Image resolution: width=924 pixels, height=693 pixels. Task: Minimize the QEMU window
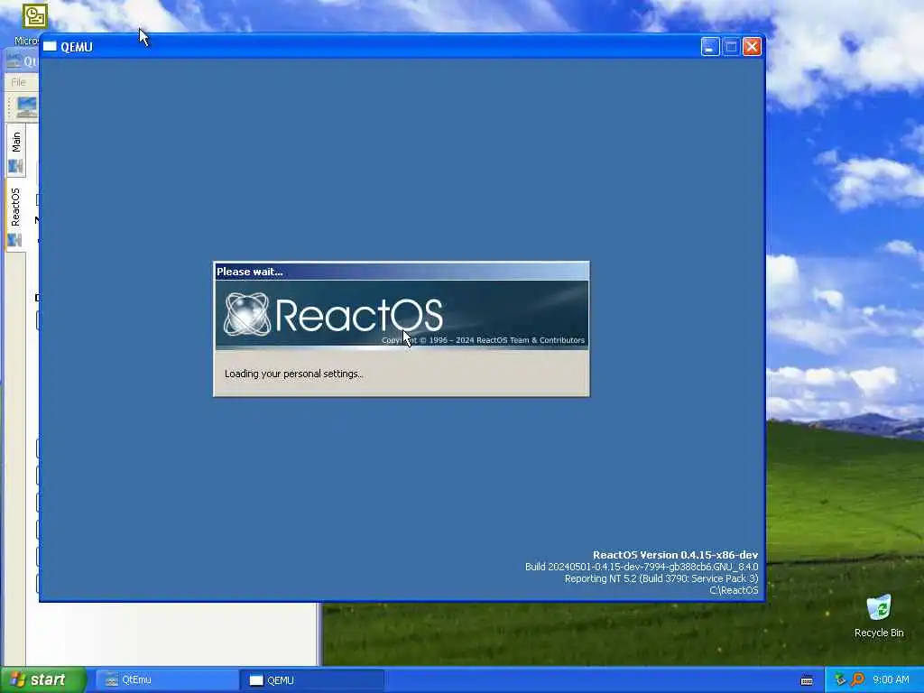click(x=710, y=47)
